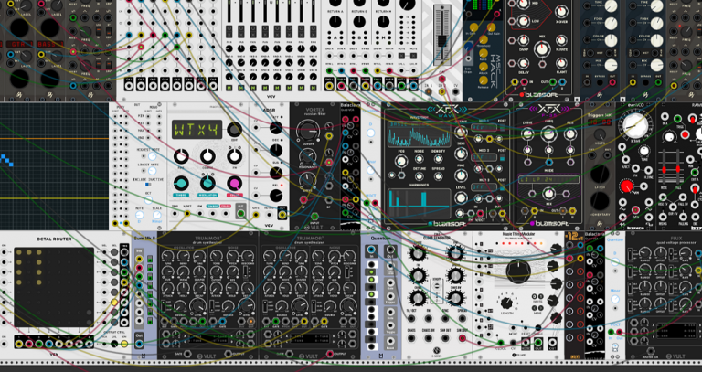Click the waveform display on XFX Wave
This screenshot has width=702, height=372.
[x=419, y=133]
